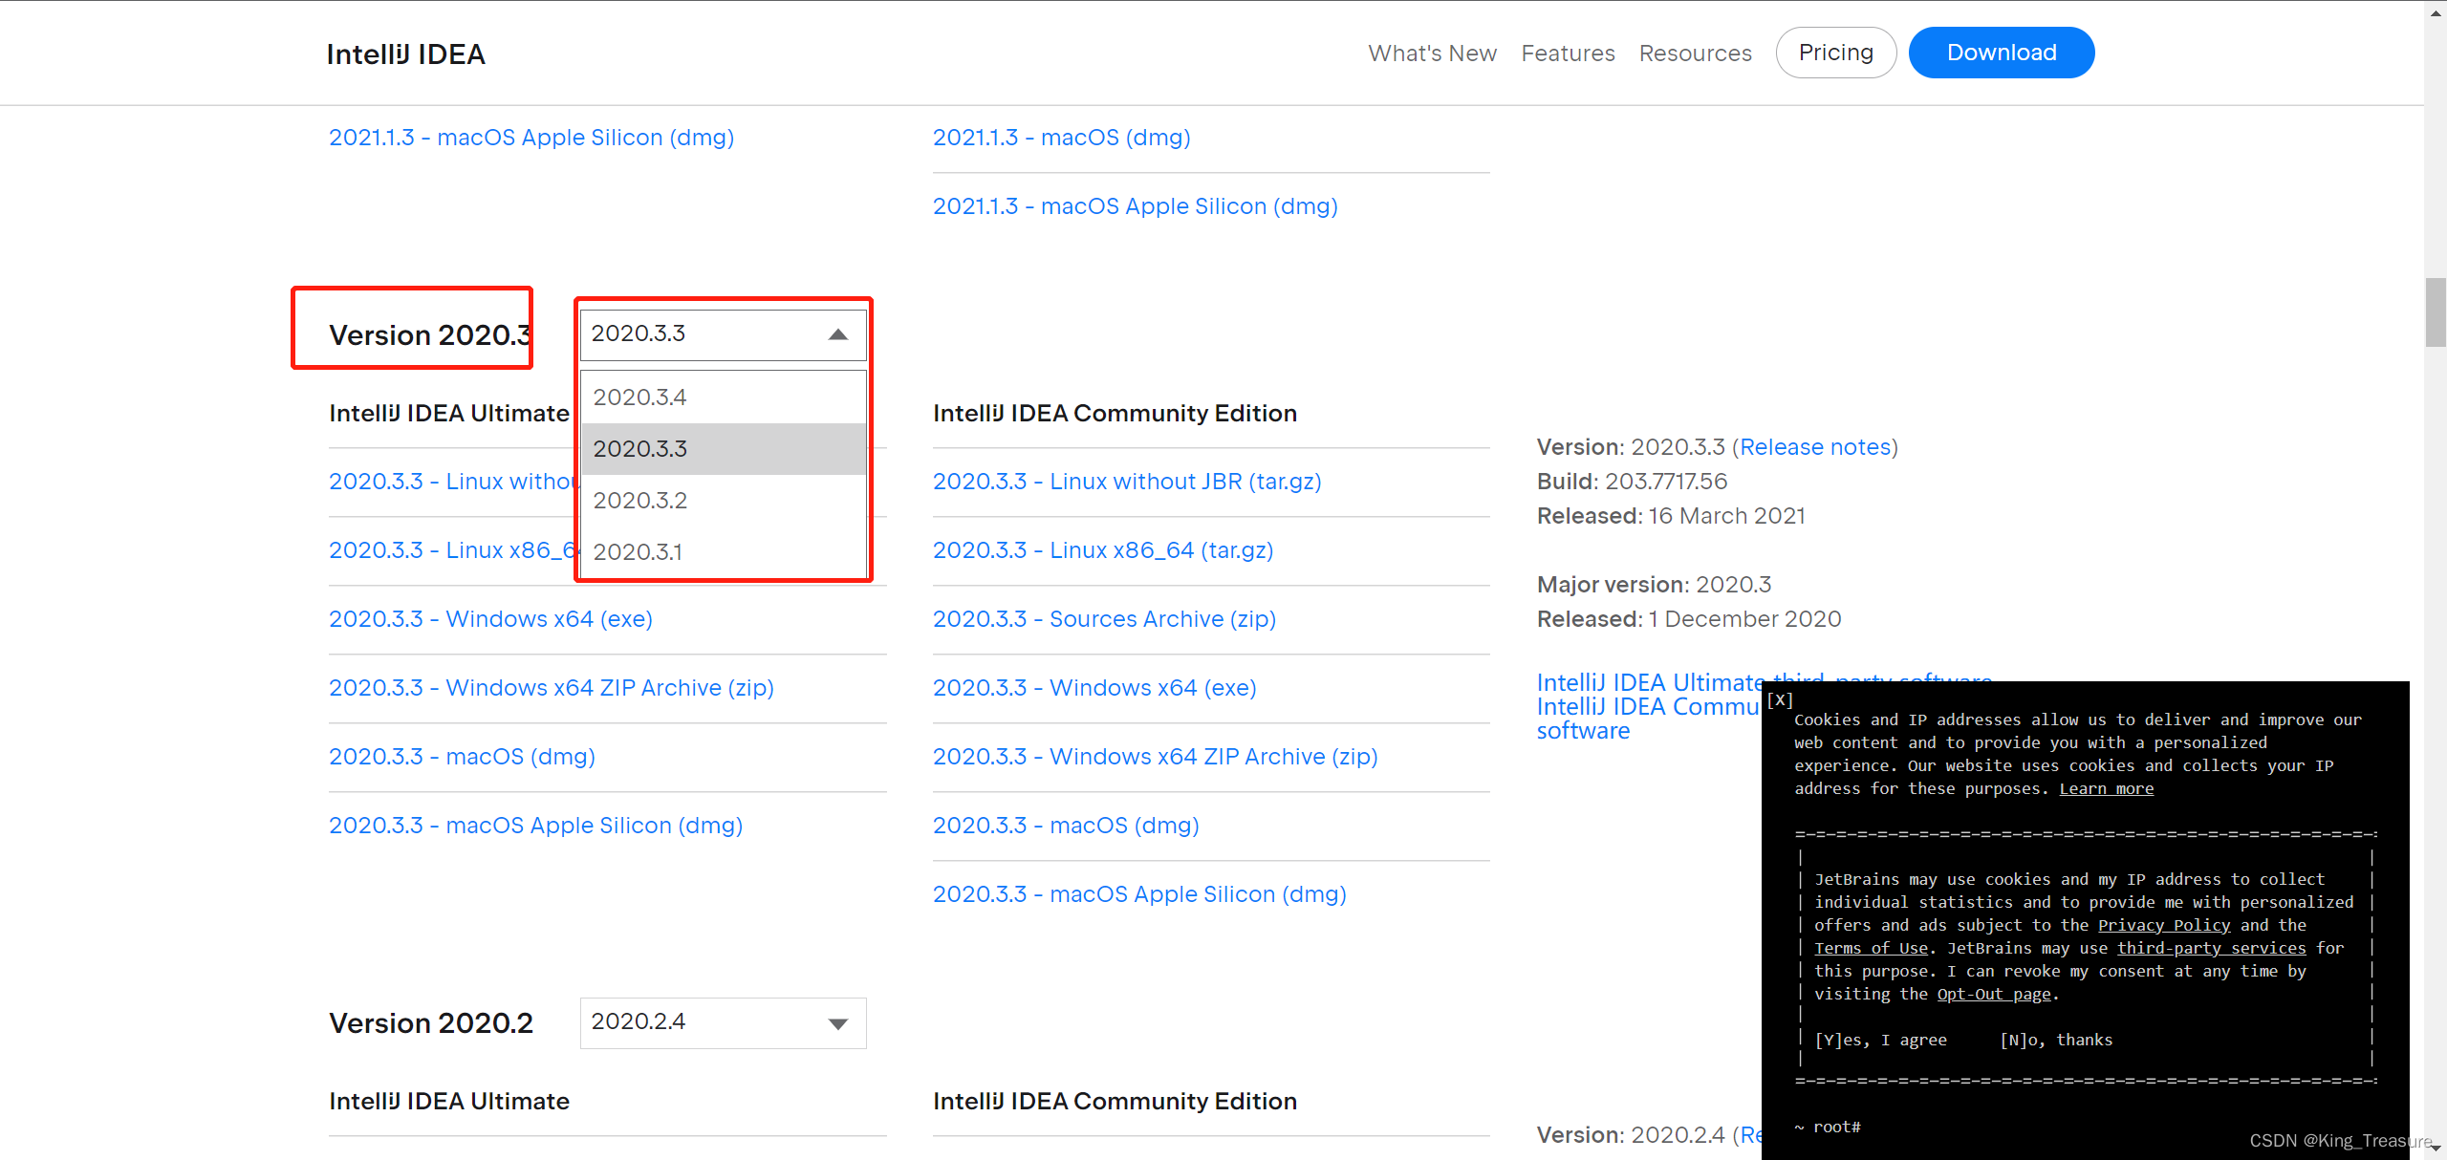This screenshot has height=1160, width=2447.
Task: Download Ultimate 2020.3.3 - macOS (dmg)
Action: click(462, 757)
